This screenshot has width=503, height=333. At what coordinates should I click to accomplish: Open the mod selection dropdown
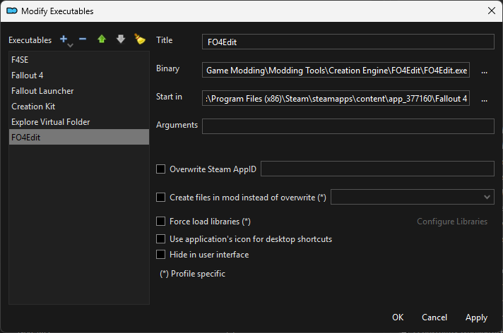coord(413,198)
